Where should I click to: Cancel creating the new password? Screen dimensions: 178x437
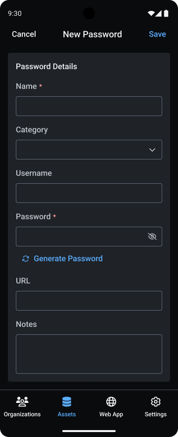coord(24,34)
